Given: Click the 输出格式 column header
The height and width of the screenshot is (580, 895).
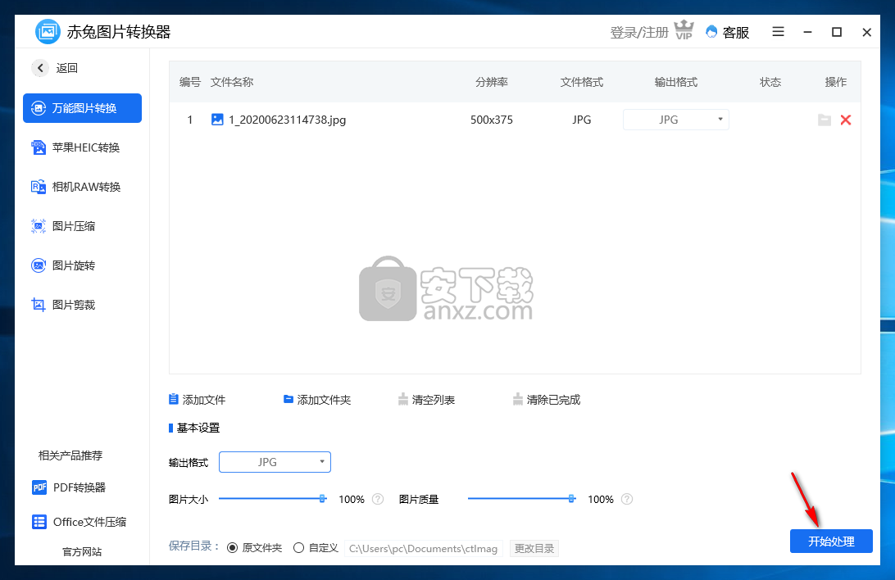Looking at the screenshot, I should pos(676,82).
